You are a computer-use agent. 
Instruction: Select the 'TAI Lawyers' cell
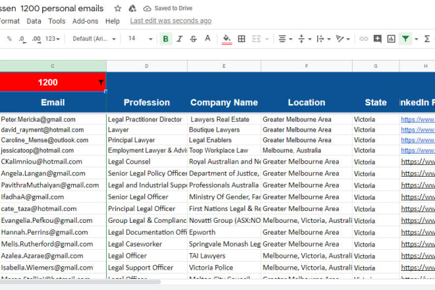tap(224, 256)
